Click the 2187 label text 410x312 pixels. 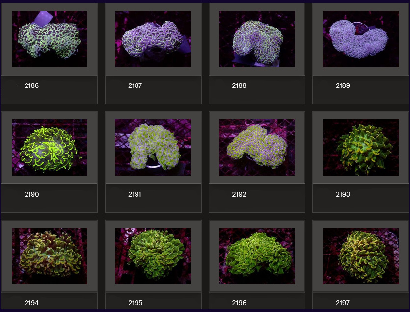click(135, 85)
